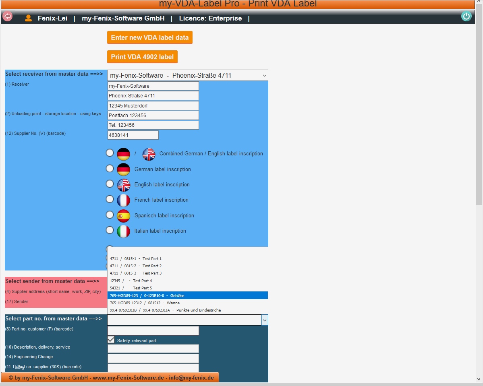Viewport: 483px width, 386px height.
Task: Click the green power logout icon
Action: coord(466,17)
